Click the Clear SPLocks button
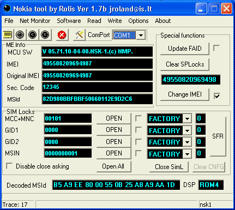 pyautogui.click(x=185, y=64)
